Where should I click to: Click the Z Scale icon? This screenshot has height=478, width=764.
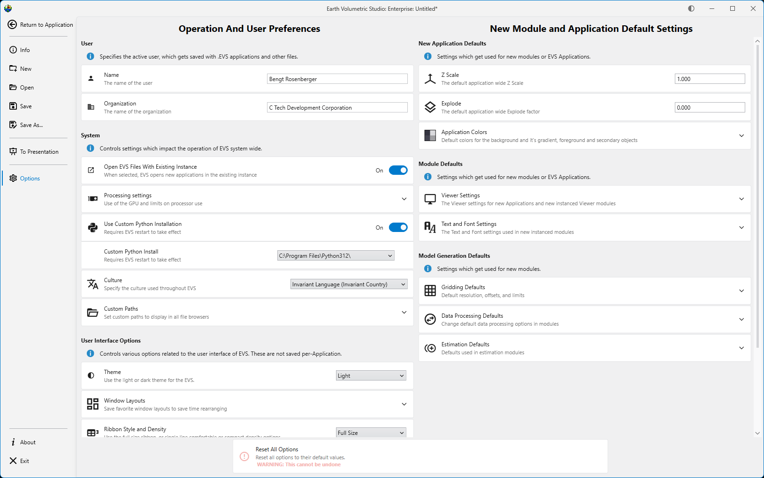(430, 78)
